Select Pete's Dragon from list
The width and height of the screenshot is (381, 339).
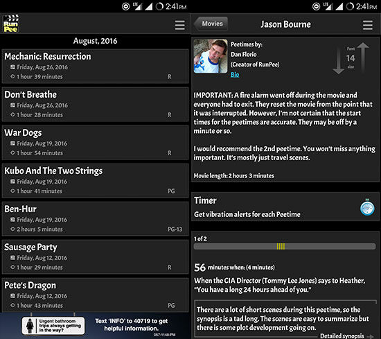(95, 295)
